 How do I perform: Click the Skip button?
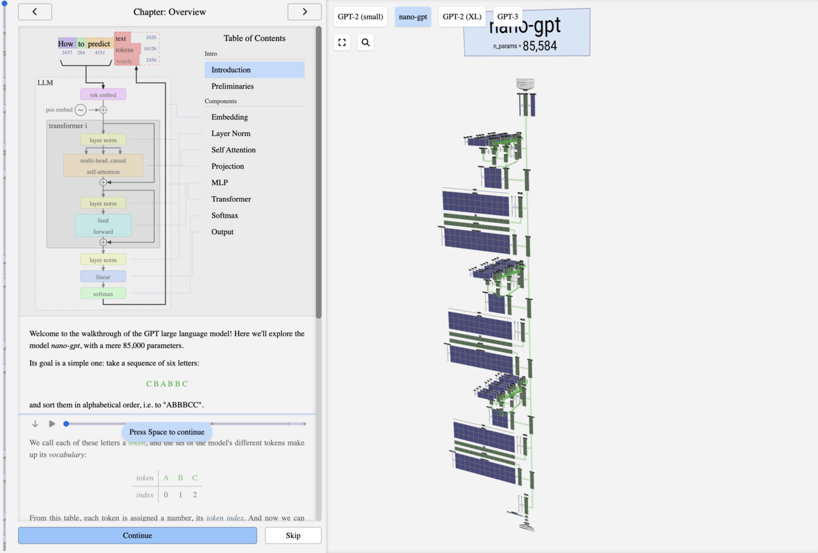[x=293, y=535]
